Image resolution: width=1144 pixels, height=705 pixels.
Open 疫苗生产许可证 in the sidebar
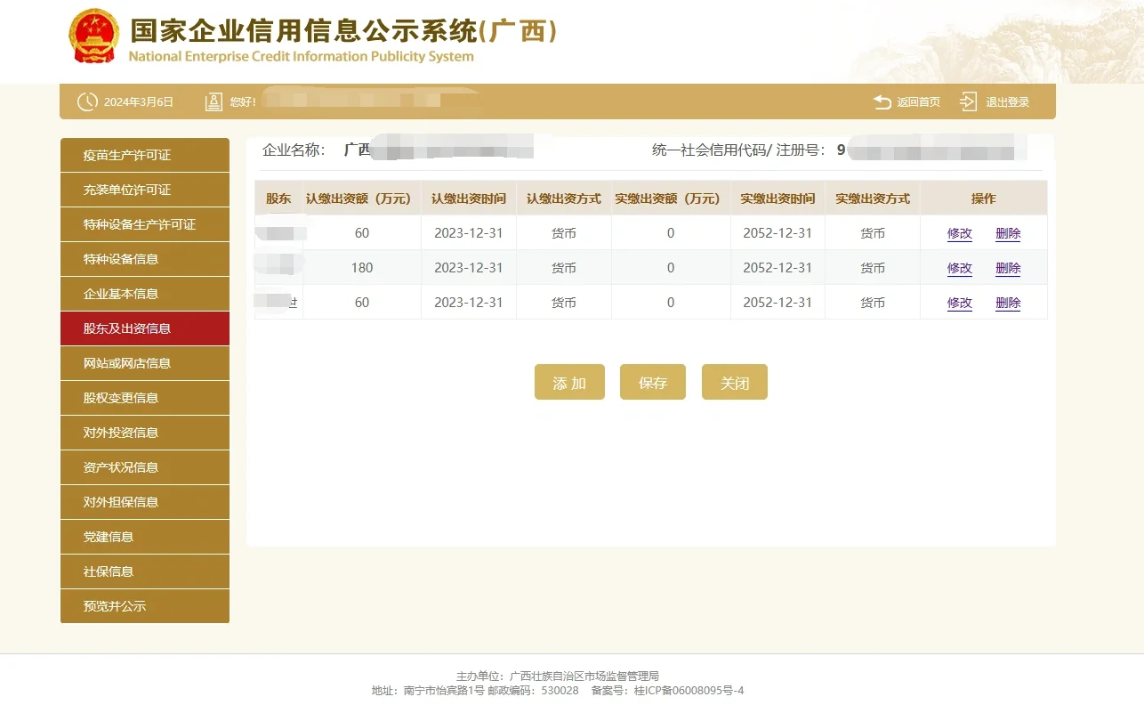145,155
